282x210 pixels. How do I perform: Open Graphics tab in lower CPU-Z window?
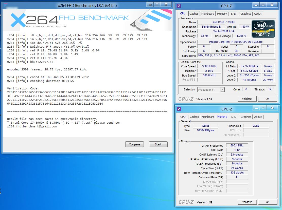pyautogui.click(x=246, y=117)
